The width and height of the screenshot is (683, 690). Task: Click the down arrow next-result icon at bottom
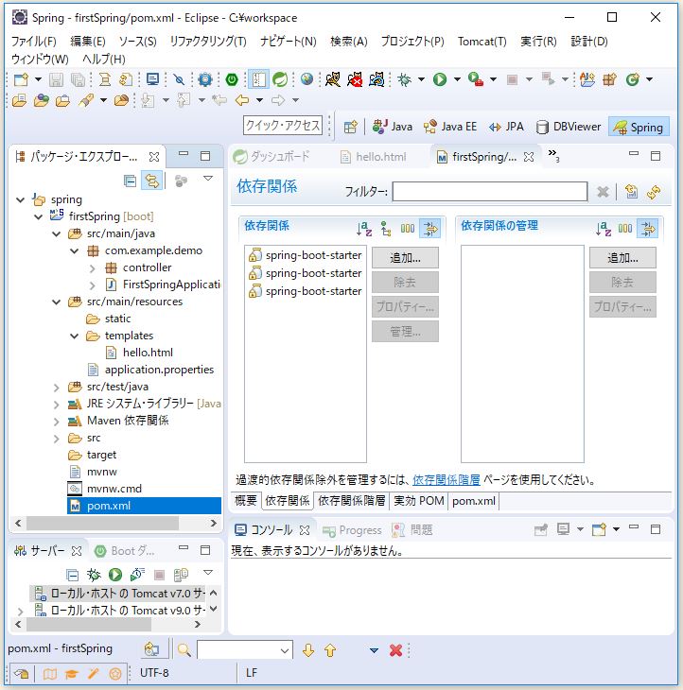click(308, 650)
